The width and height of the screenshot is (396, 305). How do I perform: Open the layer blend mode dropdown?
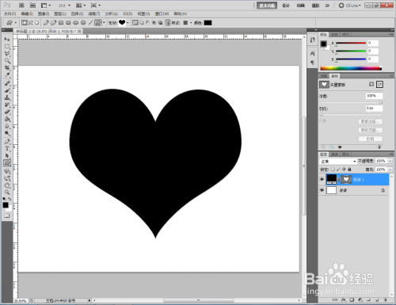[x=338, y=161]
